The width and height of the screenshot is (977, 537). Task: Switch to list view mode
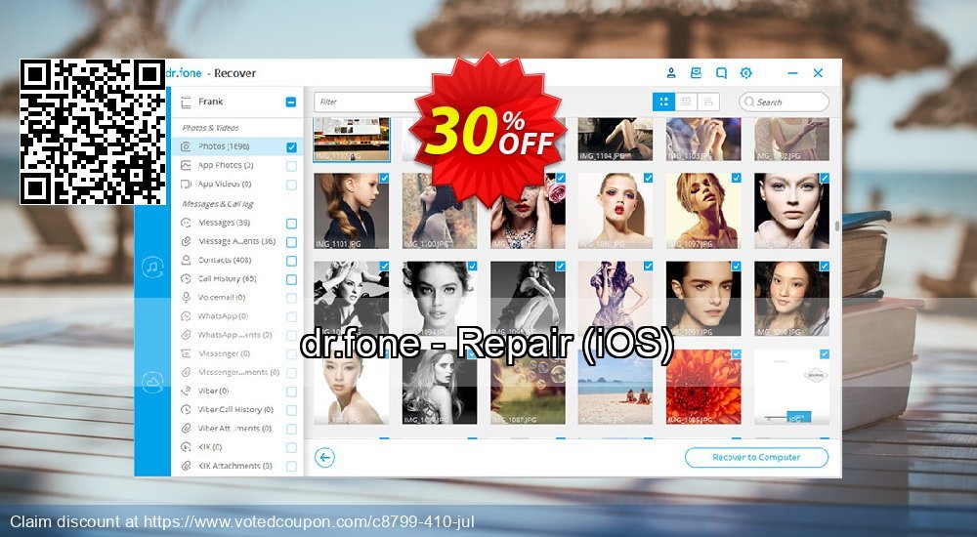click(708, 102)
